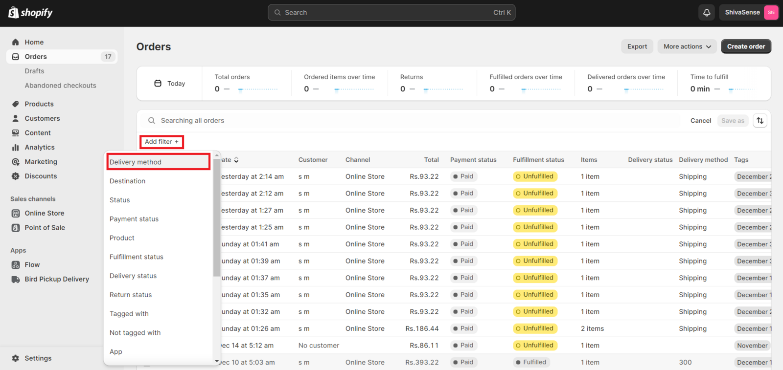Click the Customer column header
The image size is (783, 370).
[313, 160]
